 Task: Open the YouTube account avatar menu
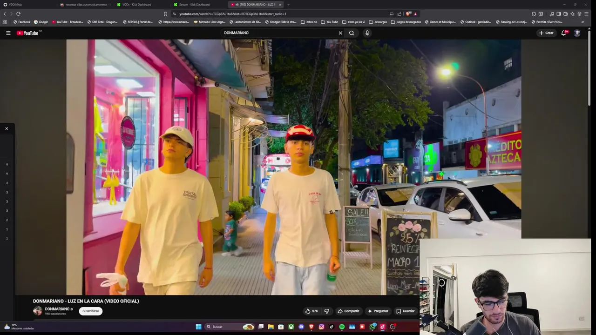click(577, 33)
